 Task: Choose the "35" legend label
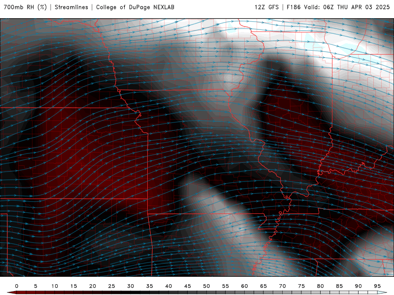click(x=150, y=286)
